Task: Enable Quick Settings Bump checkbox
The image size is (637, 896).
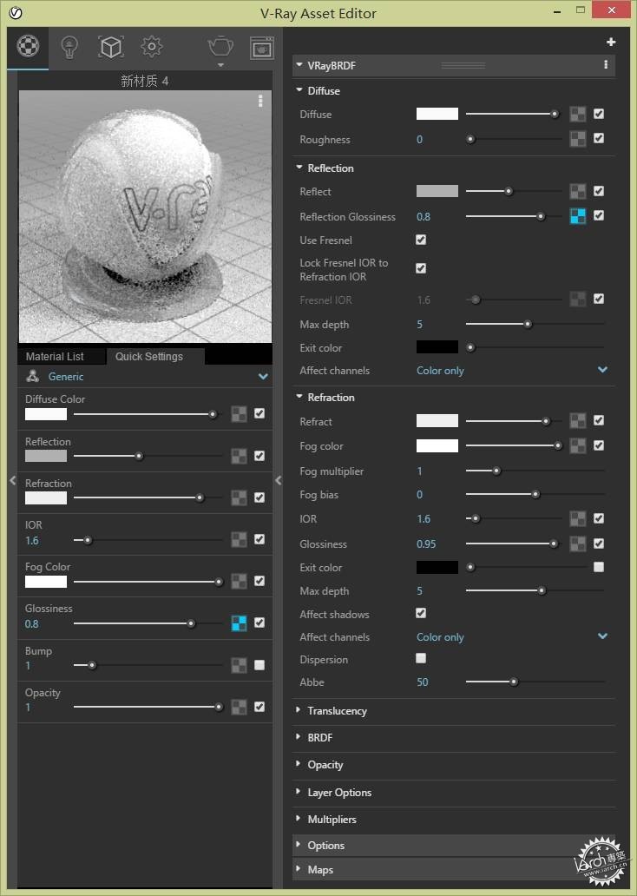Action: click(259, 665)
